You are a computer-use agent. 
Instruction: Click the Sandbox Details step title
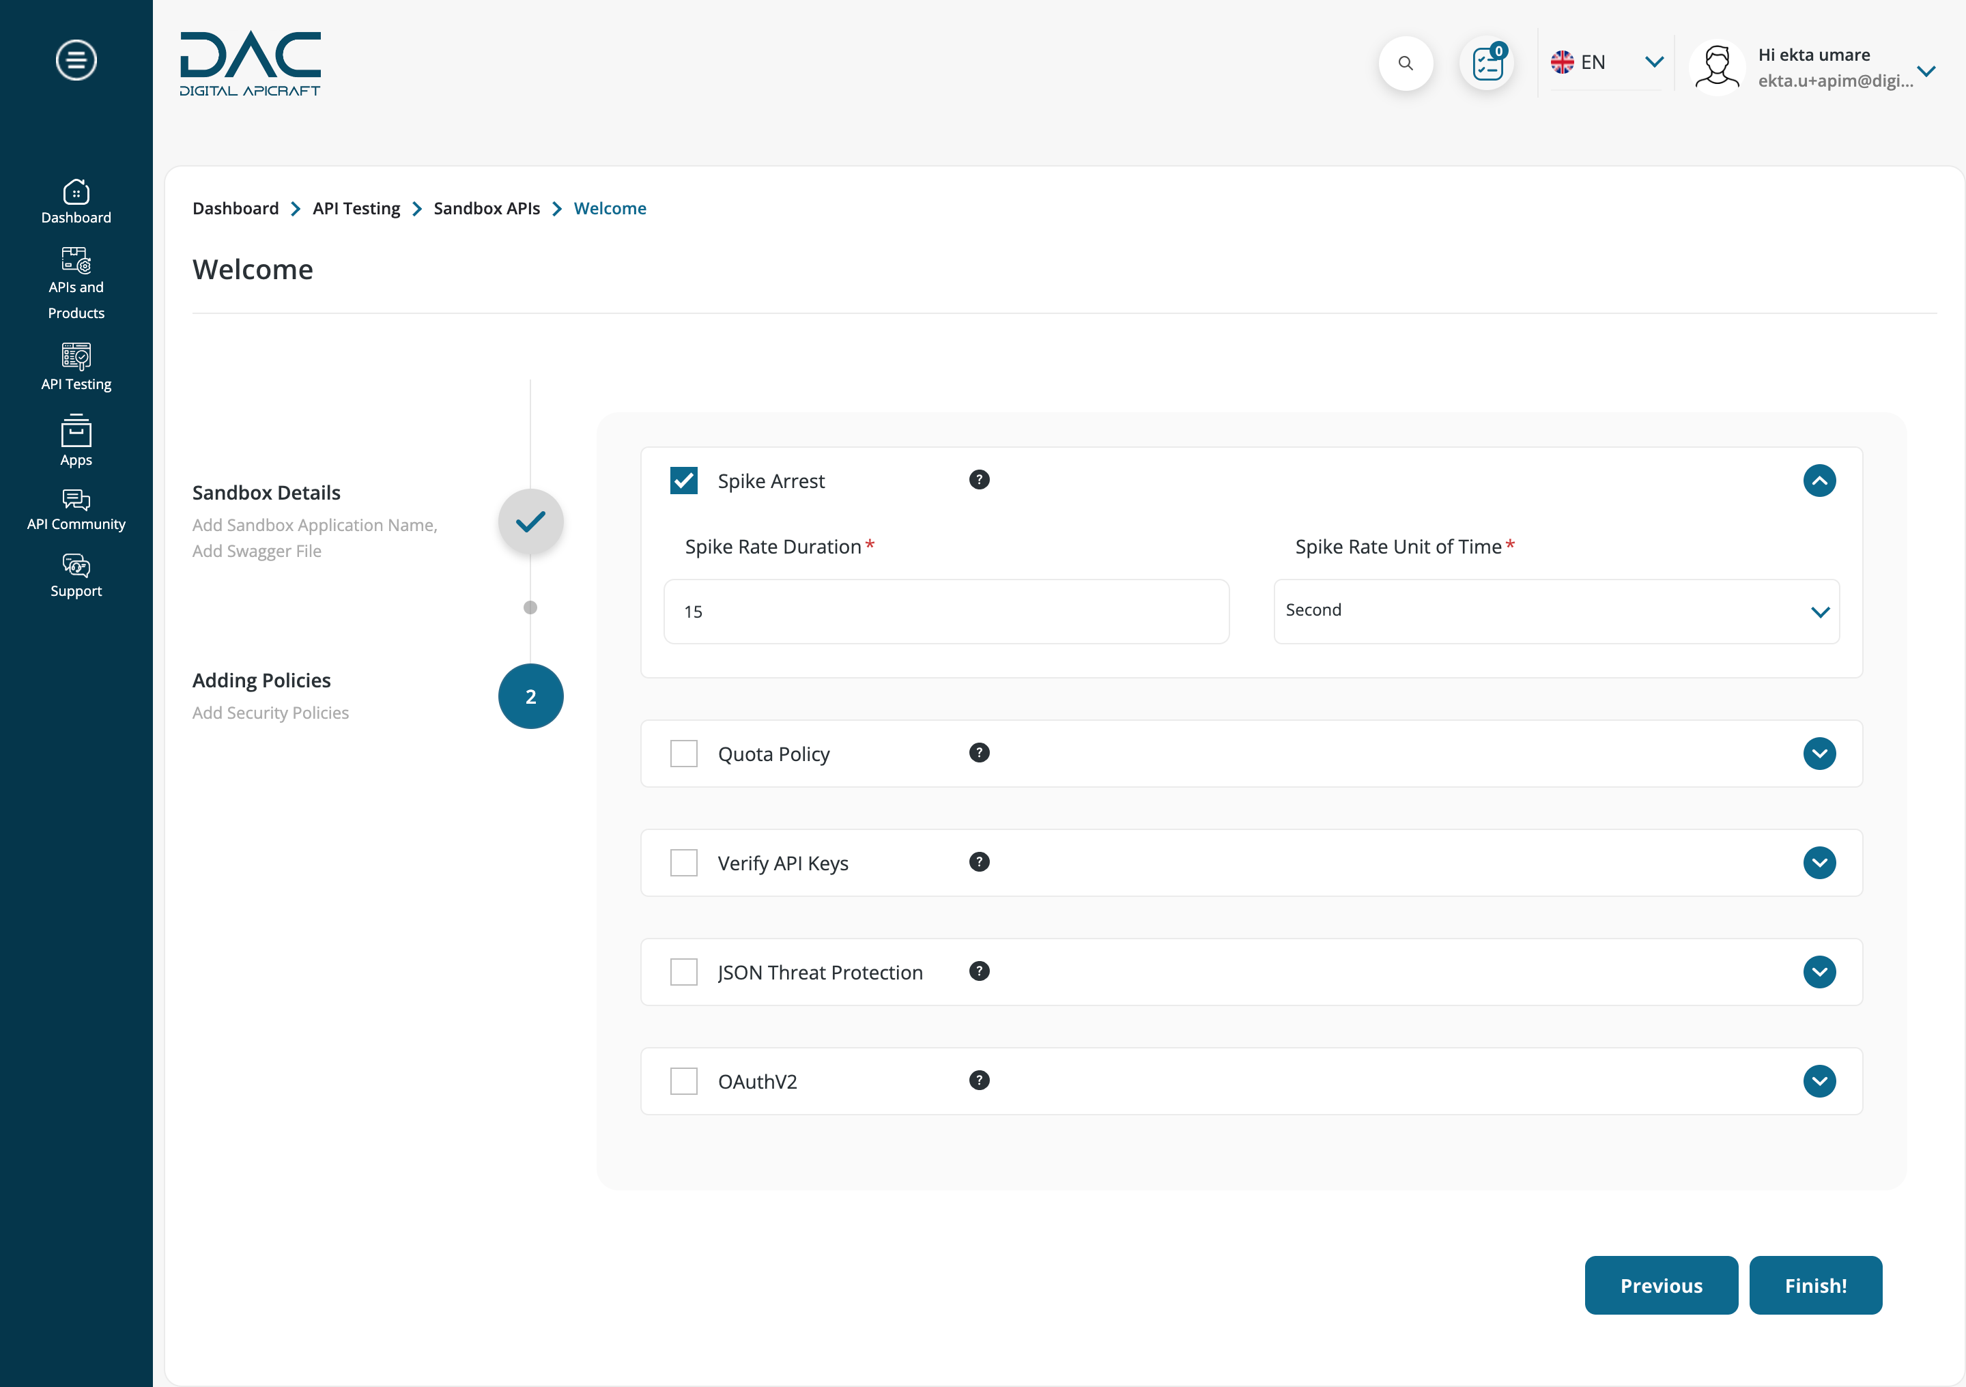coord(266,492)
